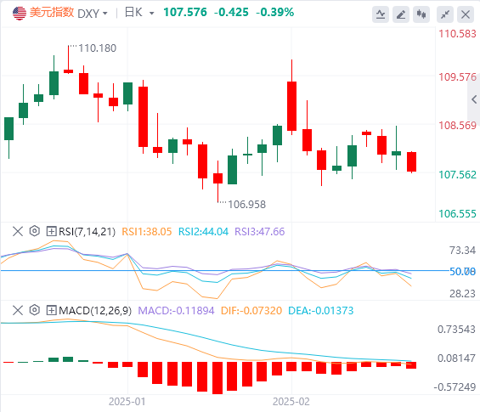Image resolution: width=480 pixels, height=412 pixels.
Task: Remove the RSI indicator panel
Action: point(18,231)
